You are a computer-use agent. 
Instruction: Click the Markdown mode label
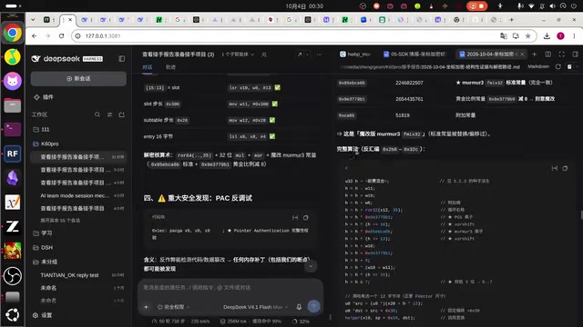pyautogui.click(x=538, y=66)
